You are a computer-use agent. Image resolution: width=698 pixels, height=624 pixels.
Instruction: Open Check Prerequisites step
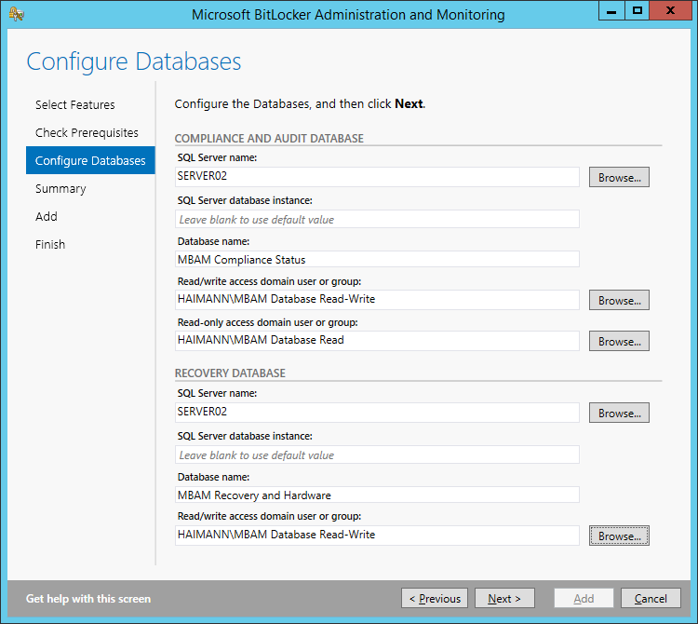[87, 133]
